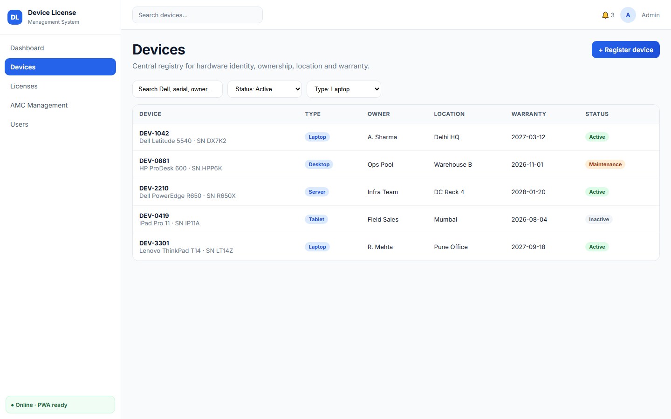Click owner R. Mehta
This screenshot has height=419, width=671.
pos(380,247)
